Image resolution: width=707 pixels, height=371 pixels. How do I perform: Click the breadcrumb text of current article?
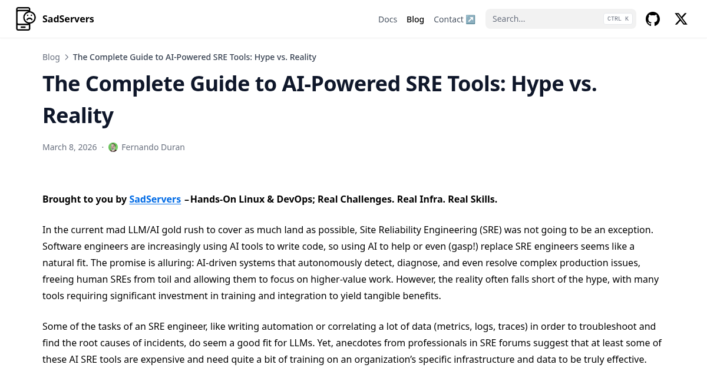tap(194, 57)
